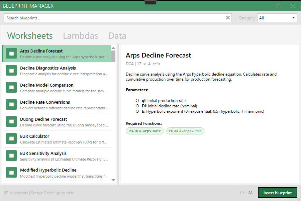Image resolution: width=301 pixels, height=201 pixels.
Task: Click the Modified Hyperbolic Decline worksheet icon
Action: [11, 173]
